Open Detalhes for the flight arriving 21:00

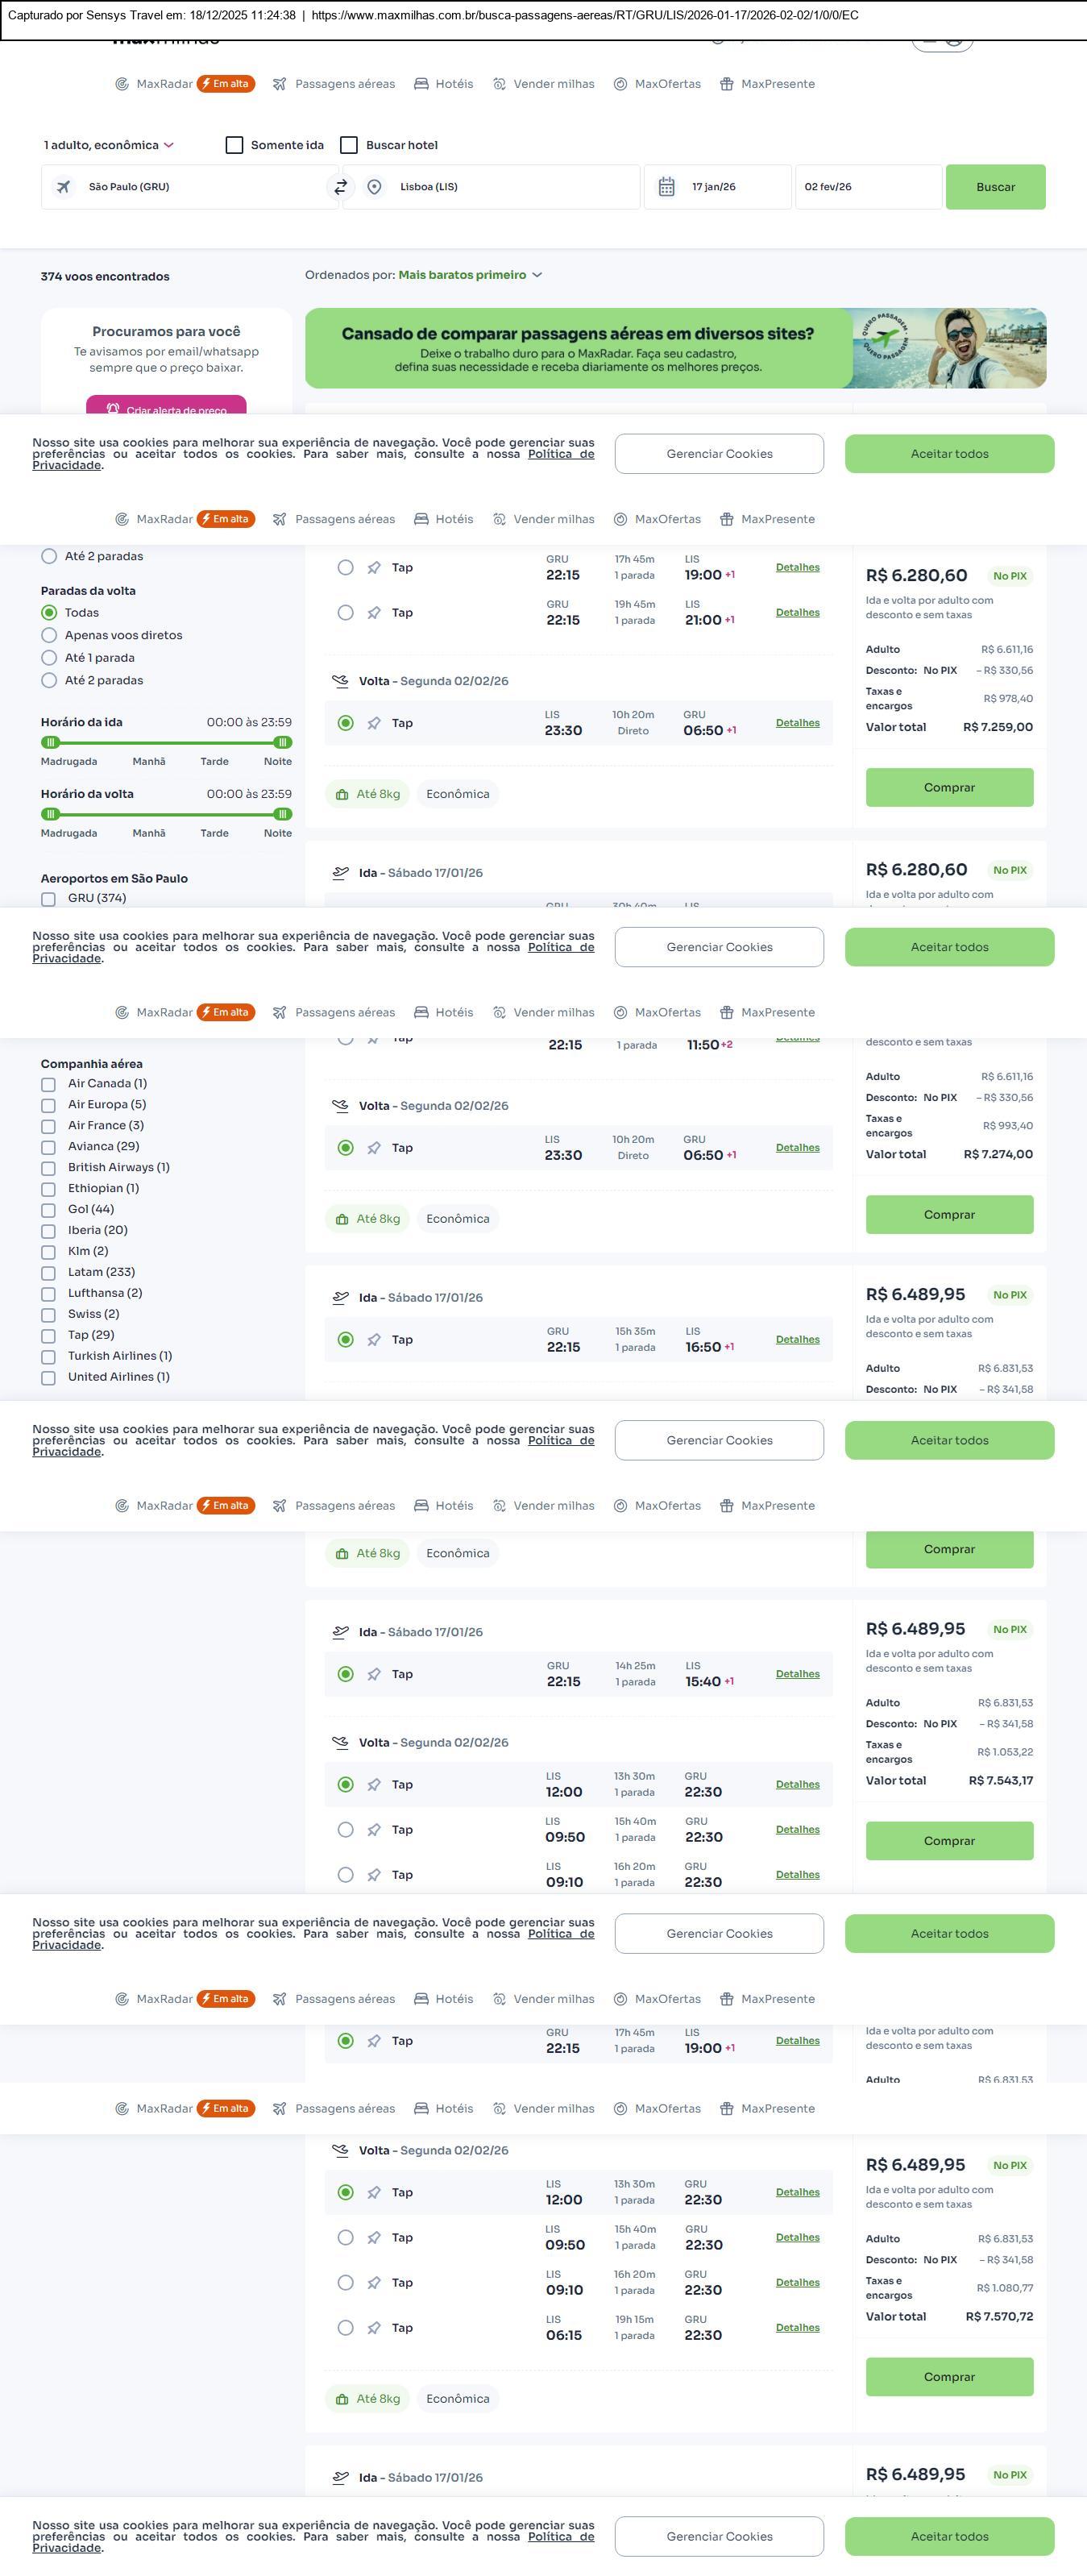797,613
